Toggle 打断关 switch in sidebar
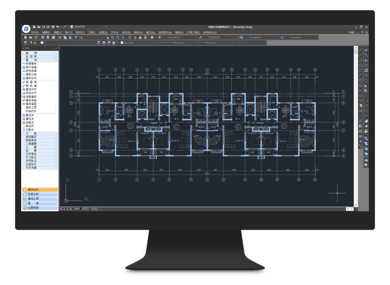 click(28, 130)
